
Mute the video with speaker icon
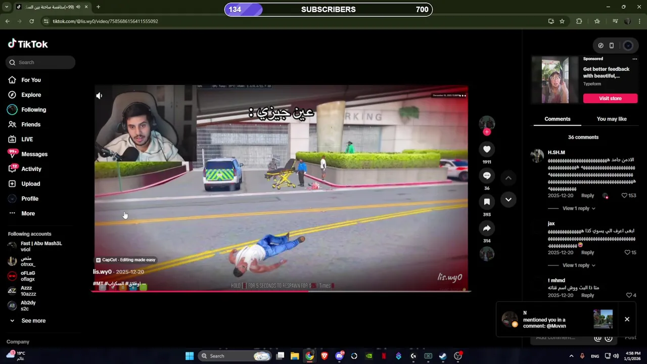coord(99,96)
